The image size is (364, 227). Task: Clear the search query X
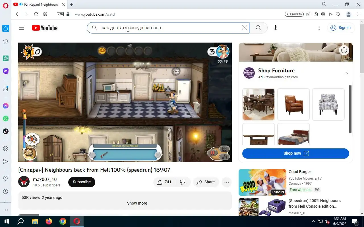point(245,28)
